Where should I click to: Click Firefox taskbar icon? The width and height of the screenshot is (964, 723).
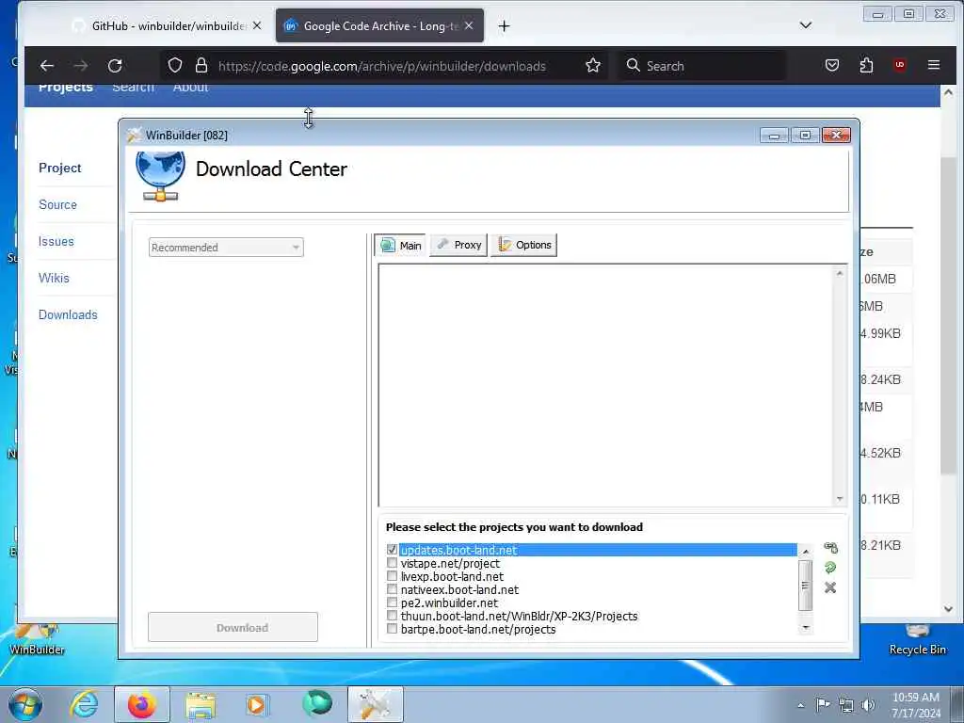tap(141, 704)
